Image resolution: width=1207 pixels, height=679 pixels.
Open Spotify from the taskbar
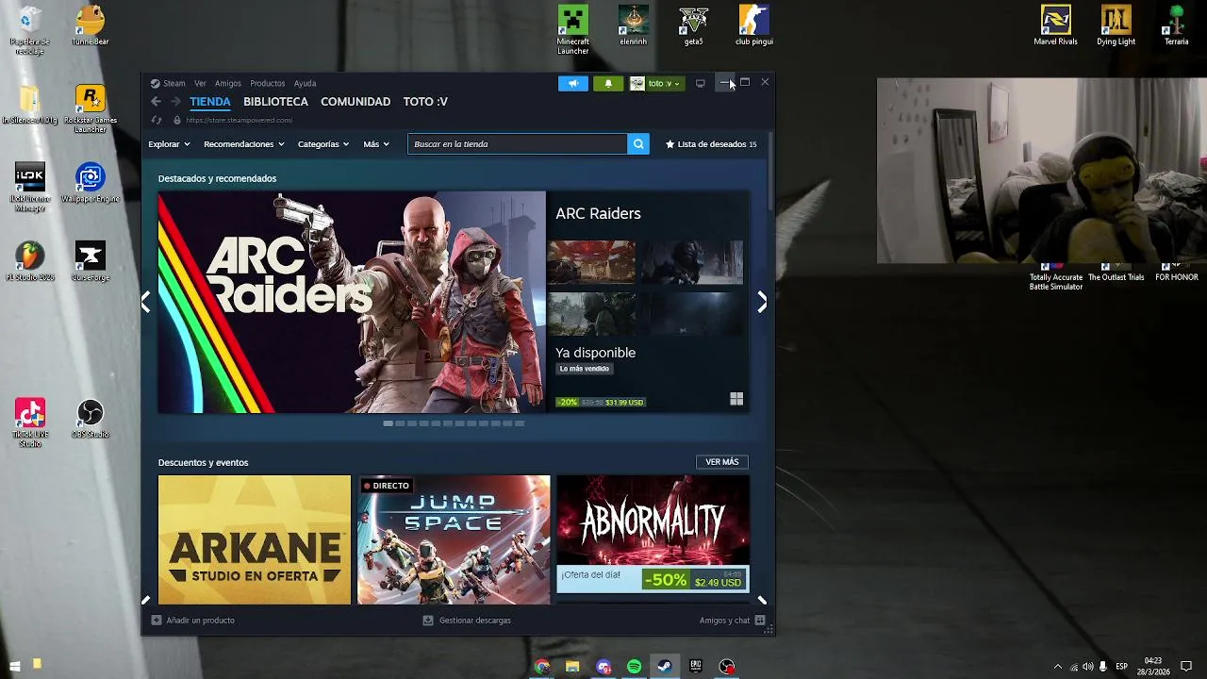tap(634, 667)
